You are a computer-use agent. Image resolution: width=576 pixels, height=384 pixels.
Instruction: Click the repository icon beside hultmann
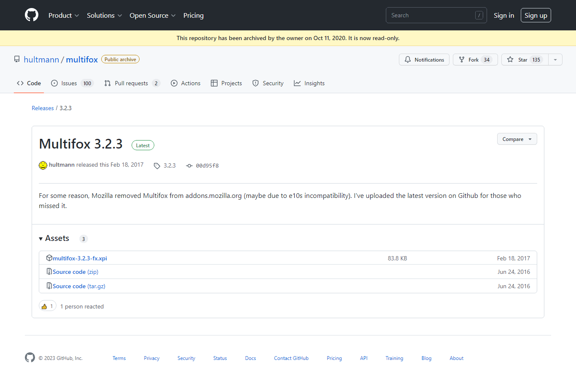(x=17, y=59)
